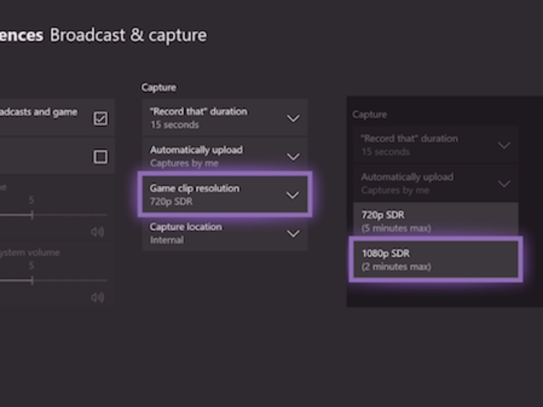Click the bright "15 seconds" duration row text

coord(174,125)
